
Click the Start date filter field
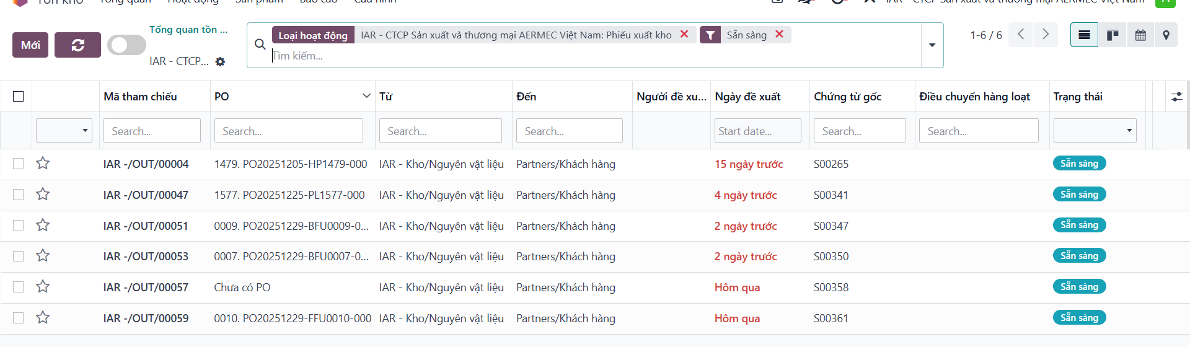pyautogui.click(x=757, y=131)
